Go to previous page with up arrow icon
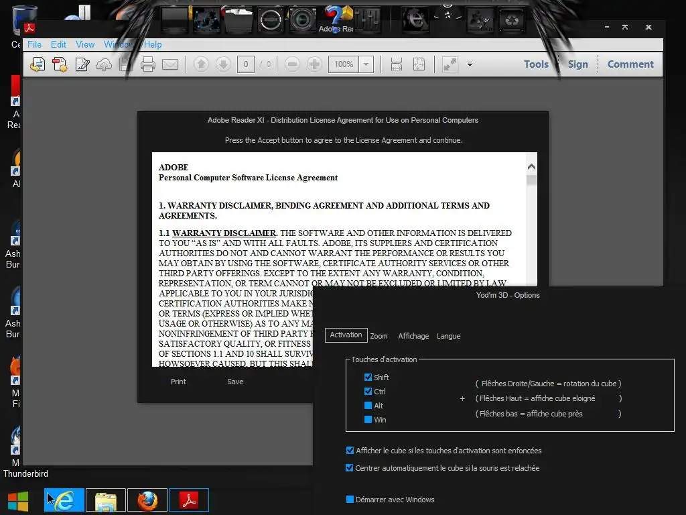 point(201,64)
